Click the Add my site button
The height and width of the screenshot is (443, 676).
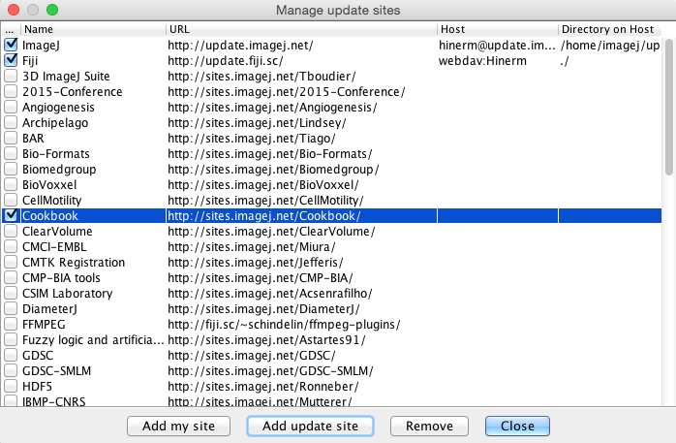(178, 427)
